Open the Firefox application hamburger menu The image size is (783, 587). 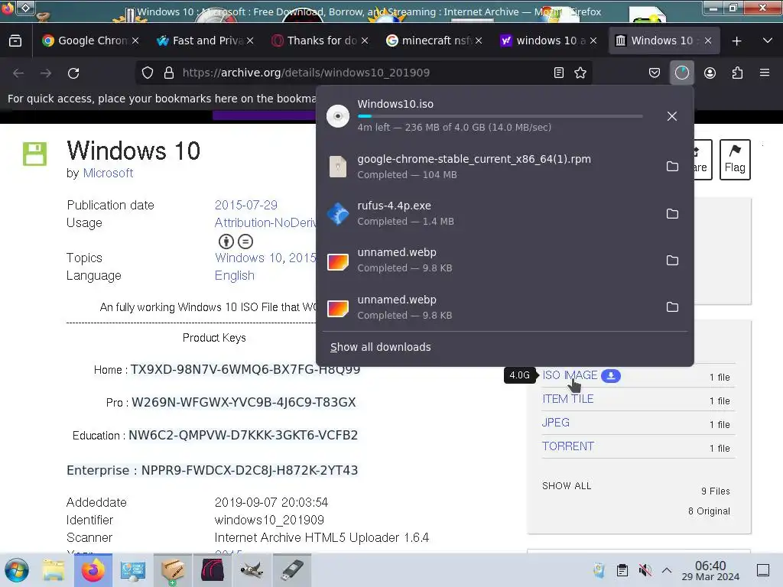[765, 73]
